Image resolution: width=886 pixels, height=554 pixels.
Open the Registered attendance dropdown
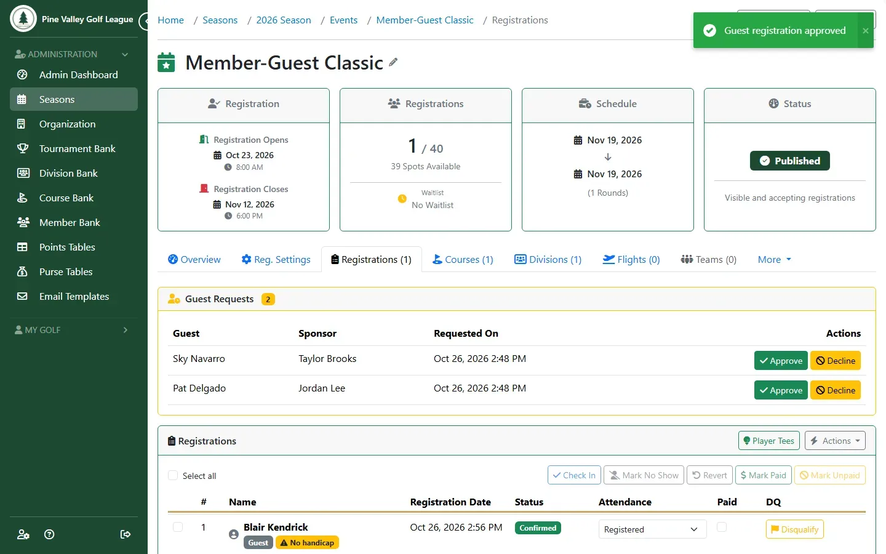652,529
